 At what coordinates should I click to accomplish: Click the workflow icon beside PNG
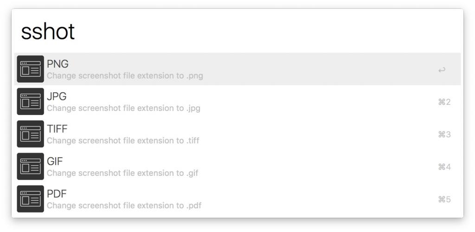31,69
